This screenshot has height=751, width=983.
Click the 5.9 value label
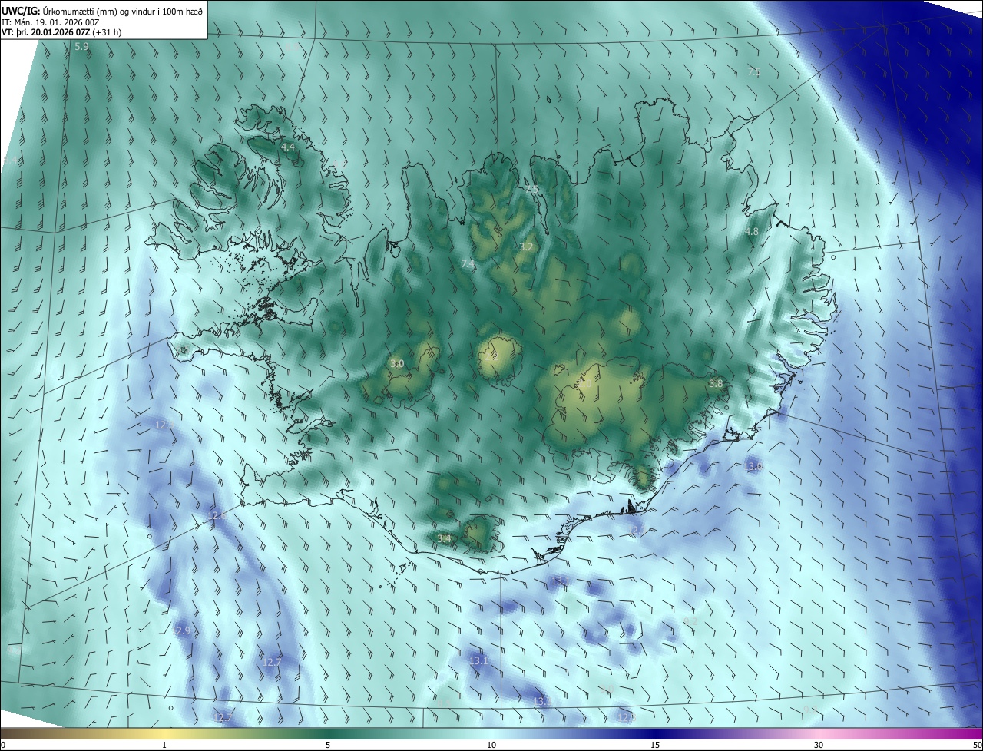coord(81,48)
